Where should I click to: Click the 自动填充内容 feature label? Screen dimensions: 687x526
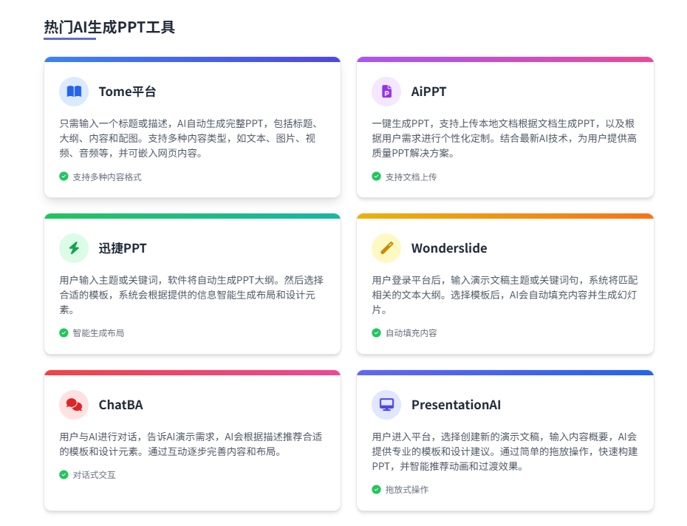click(x=411, y=333)
